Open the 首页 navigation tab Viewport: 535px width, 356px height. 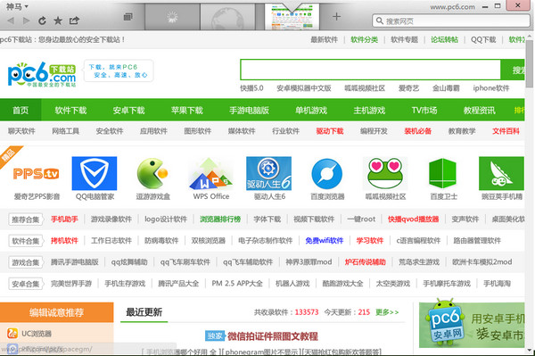tap(21, 111)
